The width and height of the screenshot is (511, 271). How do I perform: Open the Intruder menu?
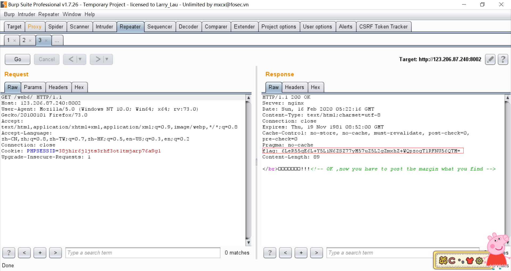[x=26, y=14]
